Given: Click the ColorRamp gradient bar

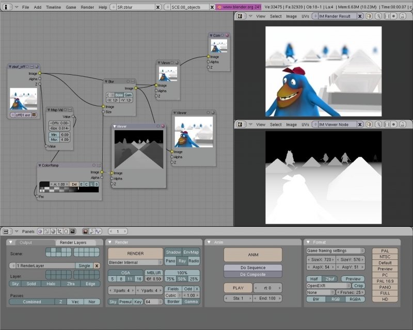Looking at the screenshot, I should [69, 189].
